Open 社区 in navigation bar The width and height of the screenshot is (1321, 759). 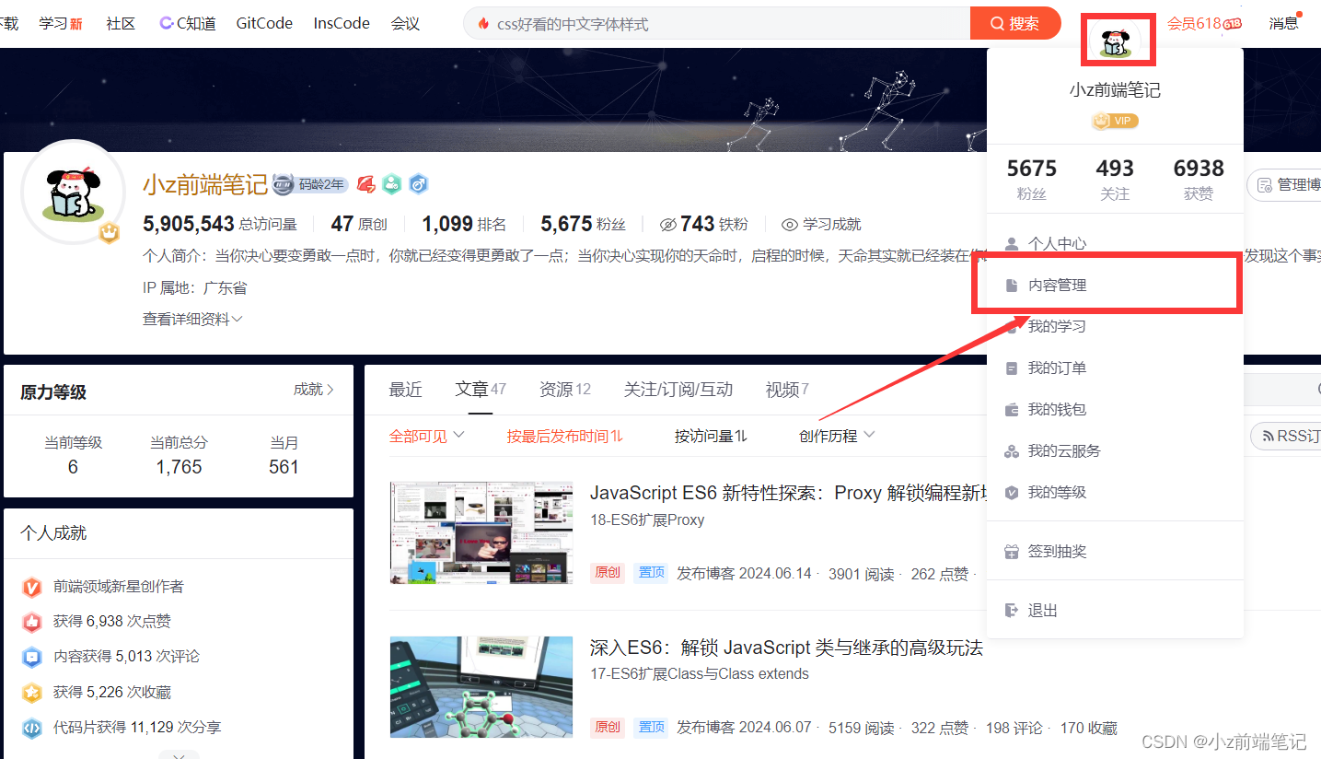(x=121, y=24)
